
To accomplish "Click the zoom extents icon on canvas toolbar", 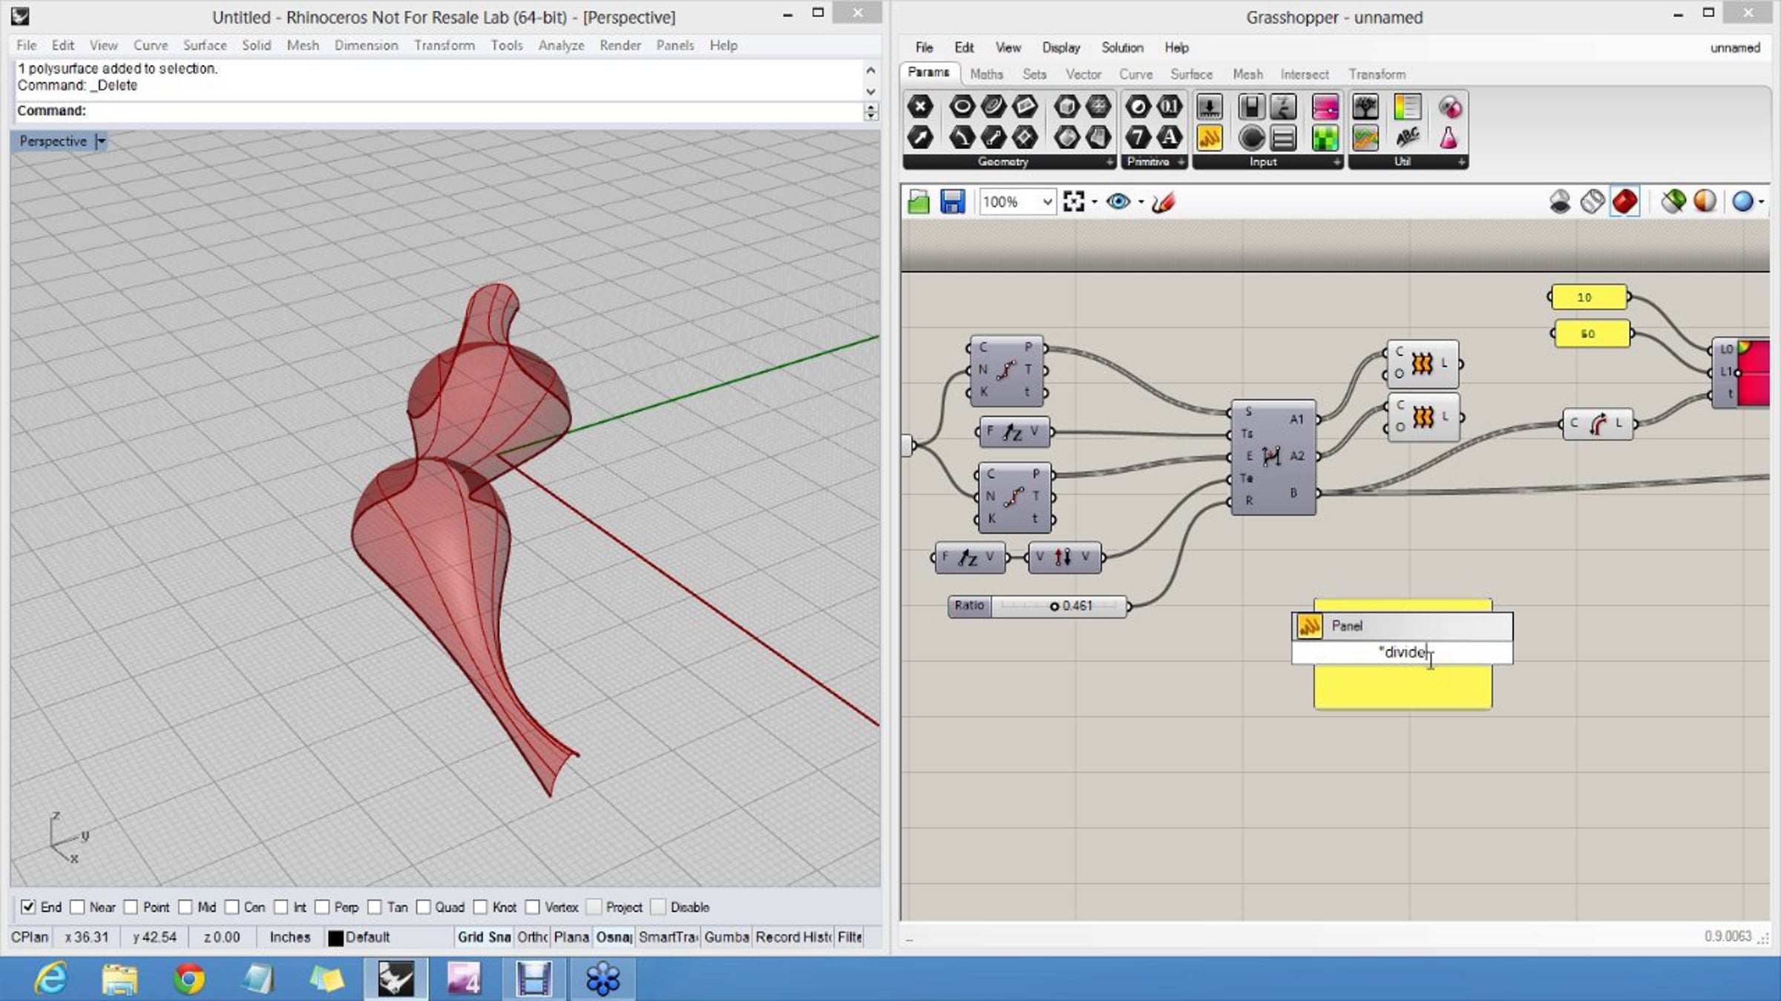I will tap(1074, 202).
